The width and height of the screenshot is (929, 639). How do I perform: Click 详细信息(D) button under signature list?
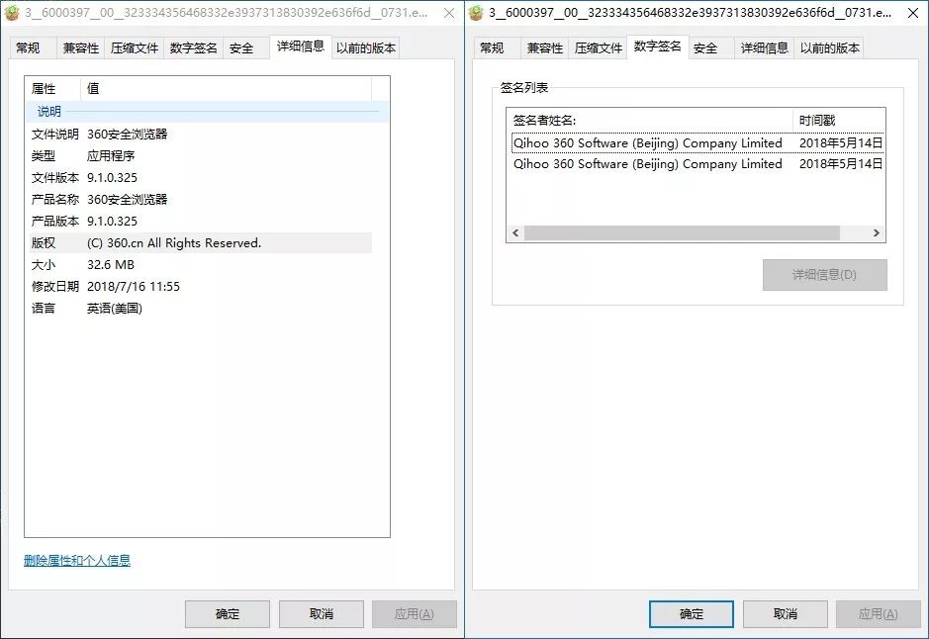pyautogui.click(x=825, y=275)
